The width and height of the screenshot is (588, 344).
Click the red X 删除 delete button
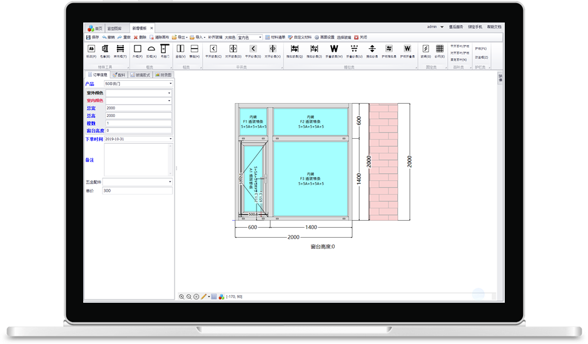(140, 38)
